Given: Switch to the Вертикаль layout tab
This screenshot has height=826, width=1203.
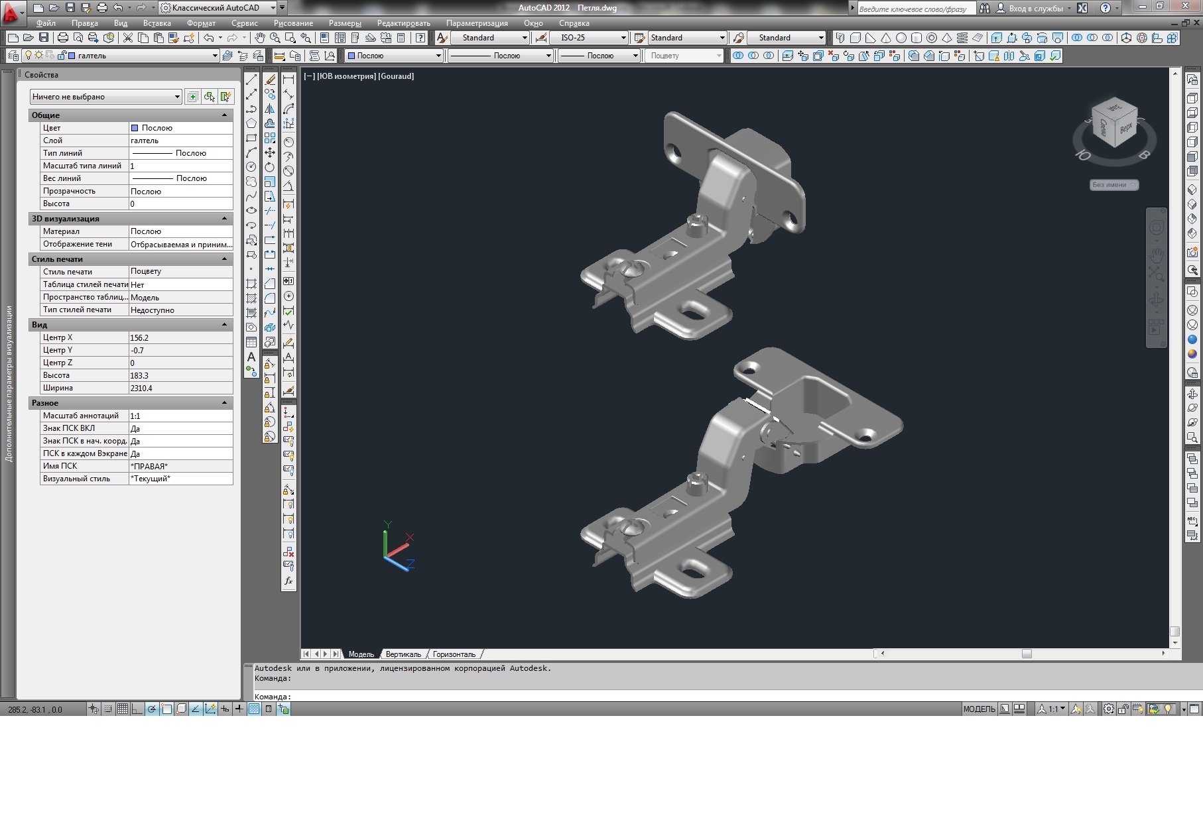Looking at the screenshot, I should click(403, 654).
